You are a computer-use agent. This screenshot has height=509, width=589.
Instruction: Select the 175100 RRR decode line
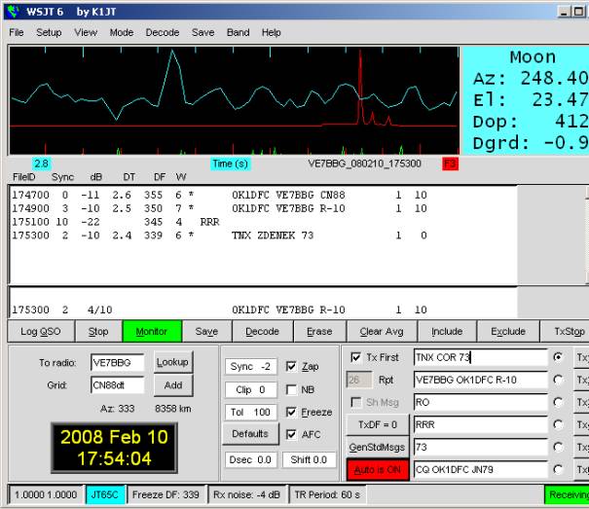click(115, 222)
